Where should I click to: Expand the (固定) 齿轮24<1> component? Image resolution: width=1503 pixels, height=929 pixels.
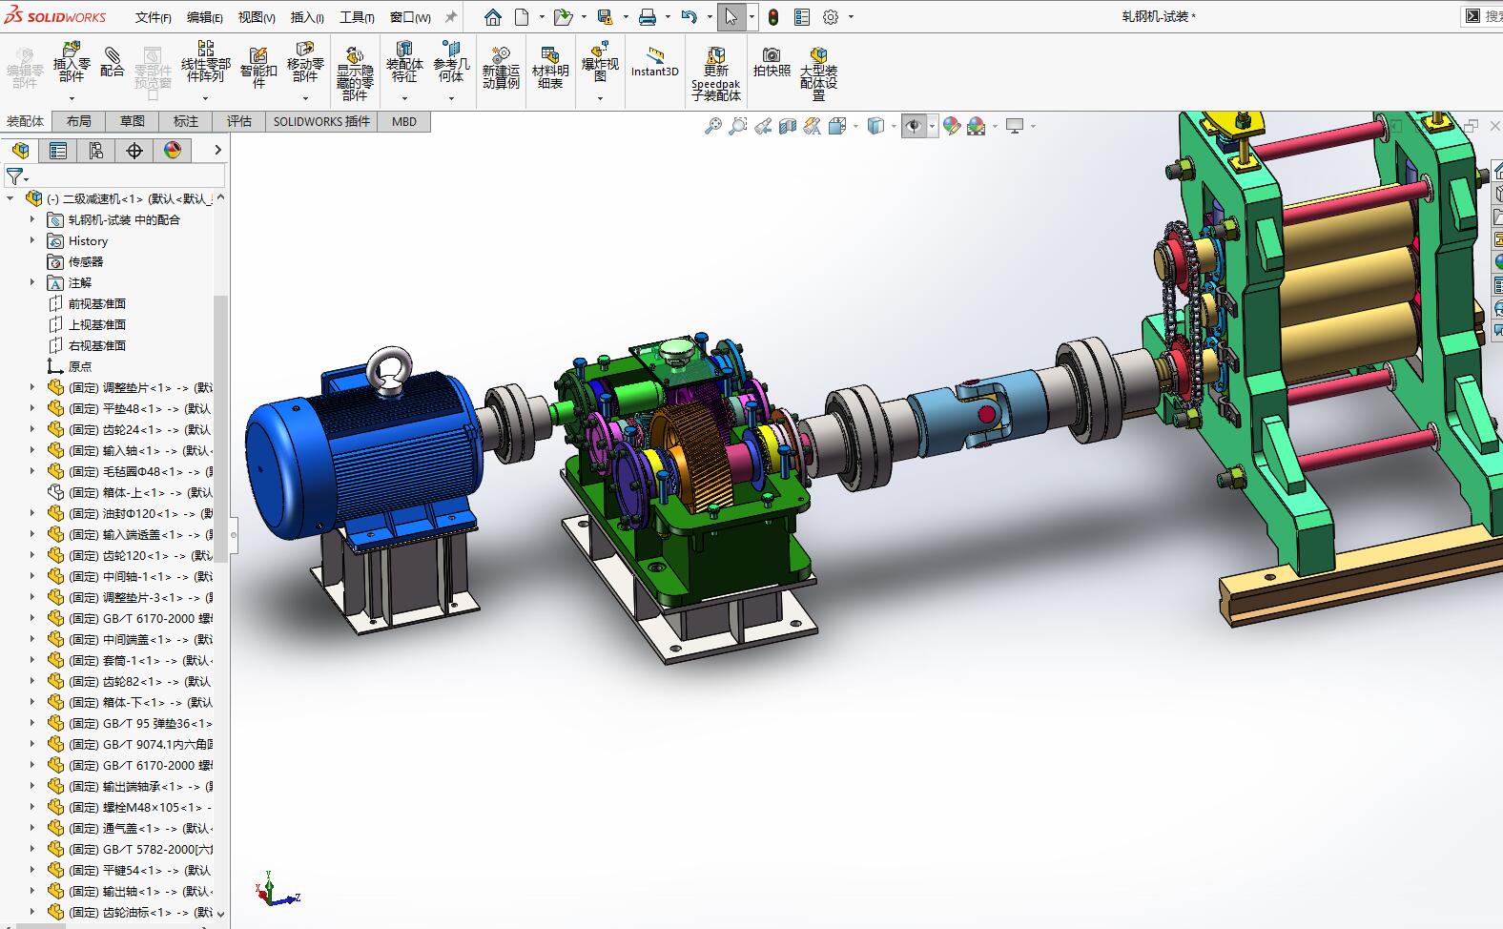[32, 429]
